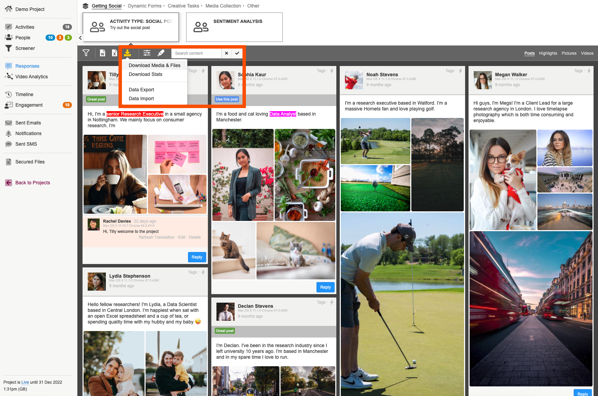Open the Sentiment Analysis activity card

click(234, 27)
